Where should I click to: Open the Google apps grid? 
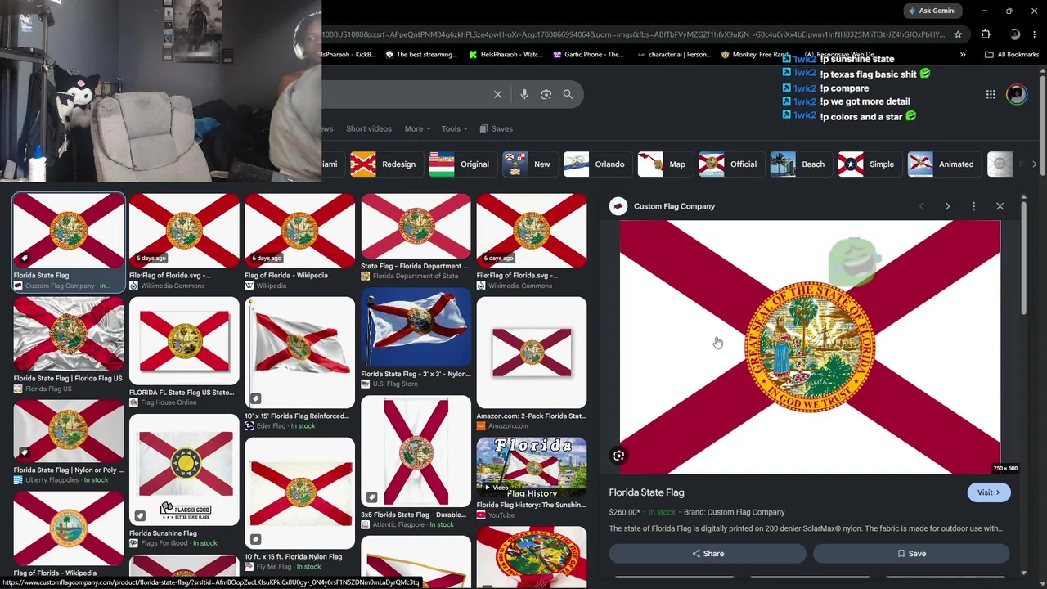click(x=991, y=94)
